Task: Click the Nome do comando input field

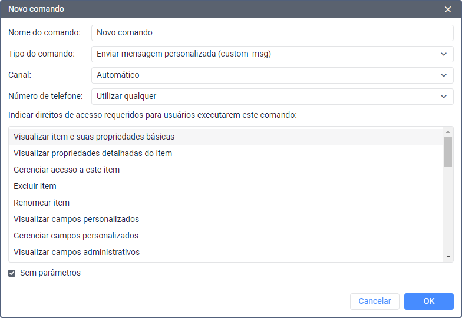Action: pos(272,33)
